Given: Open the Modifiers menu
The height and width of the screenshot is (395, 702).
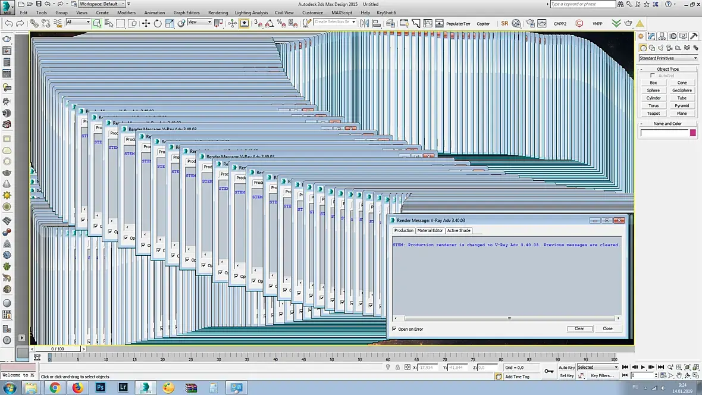Looking at the screenshot, I should point(126,12).
